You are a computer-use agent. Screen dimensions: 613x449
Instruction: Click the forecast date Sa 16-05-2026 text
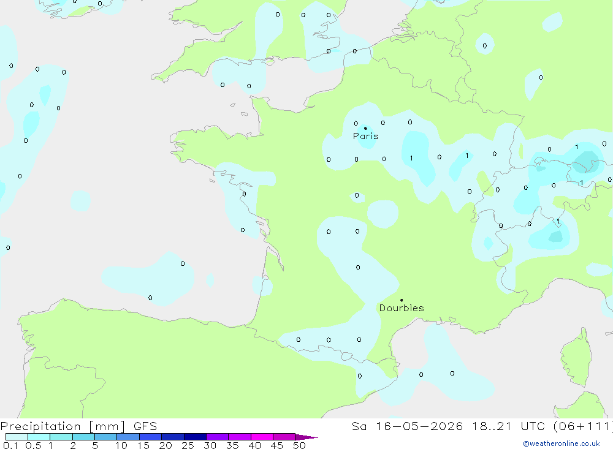[x=407, y=426]
